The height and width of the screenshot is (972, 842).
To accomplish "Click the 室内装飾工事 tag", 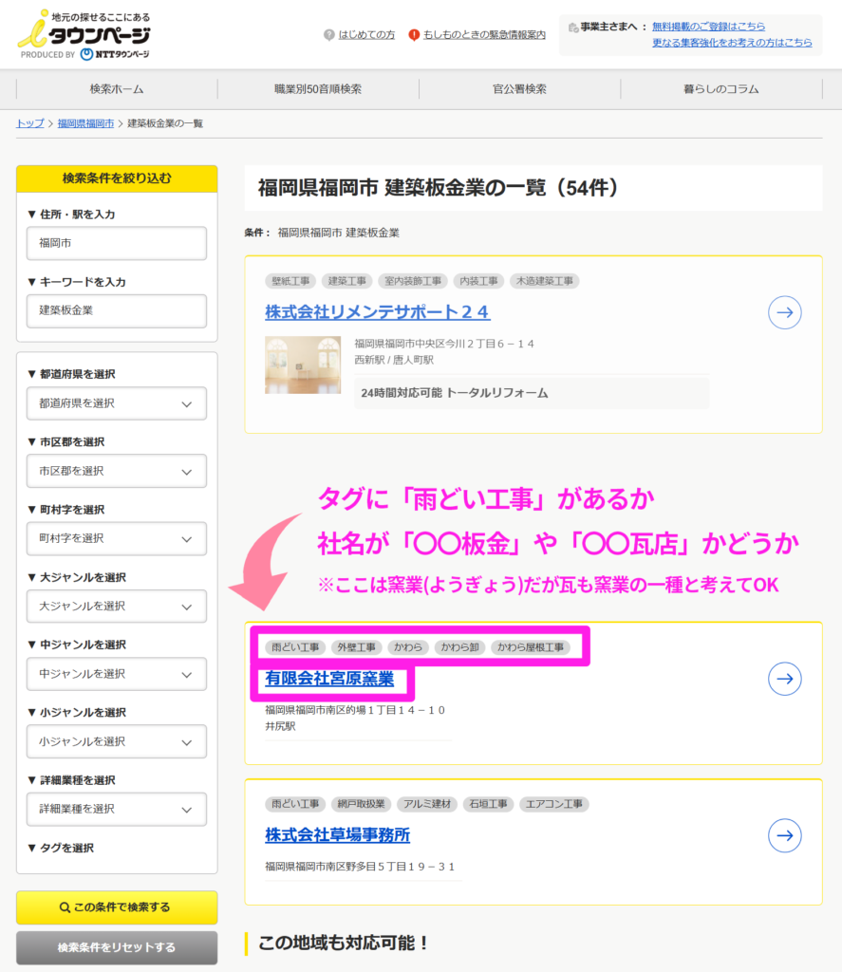I will pyautogui.click(x=413, y=281).
